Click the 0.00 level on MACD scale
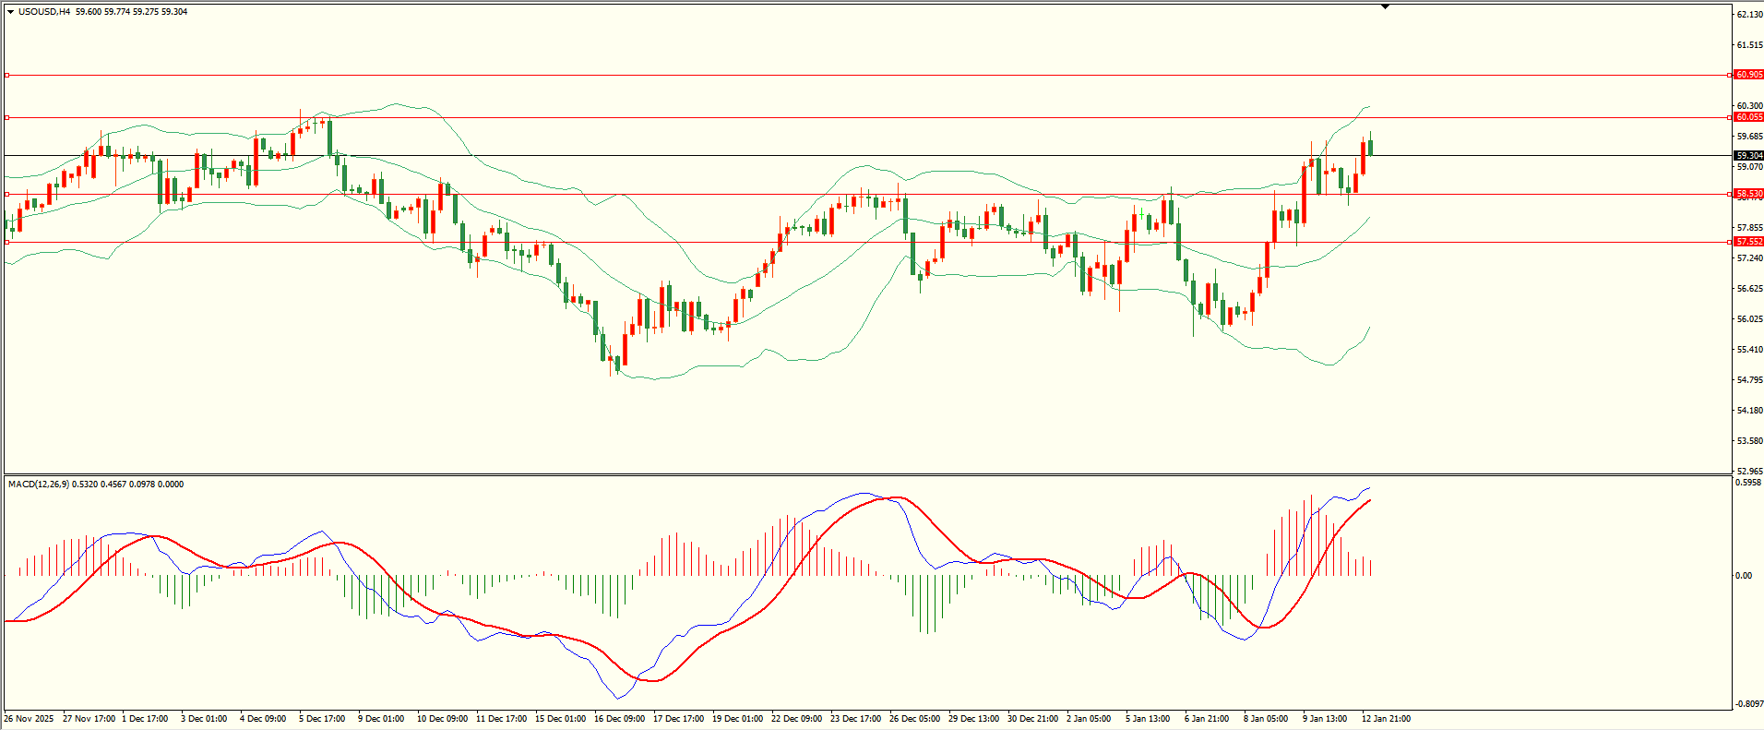The width and height of the screenshot is (1764, 730). click(x=1744, y=576)
